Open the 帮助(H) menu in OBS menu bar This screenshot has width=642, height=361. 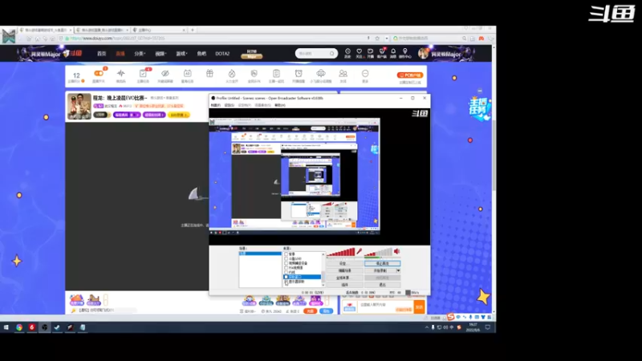point(280,105)
